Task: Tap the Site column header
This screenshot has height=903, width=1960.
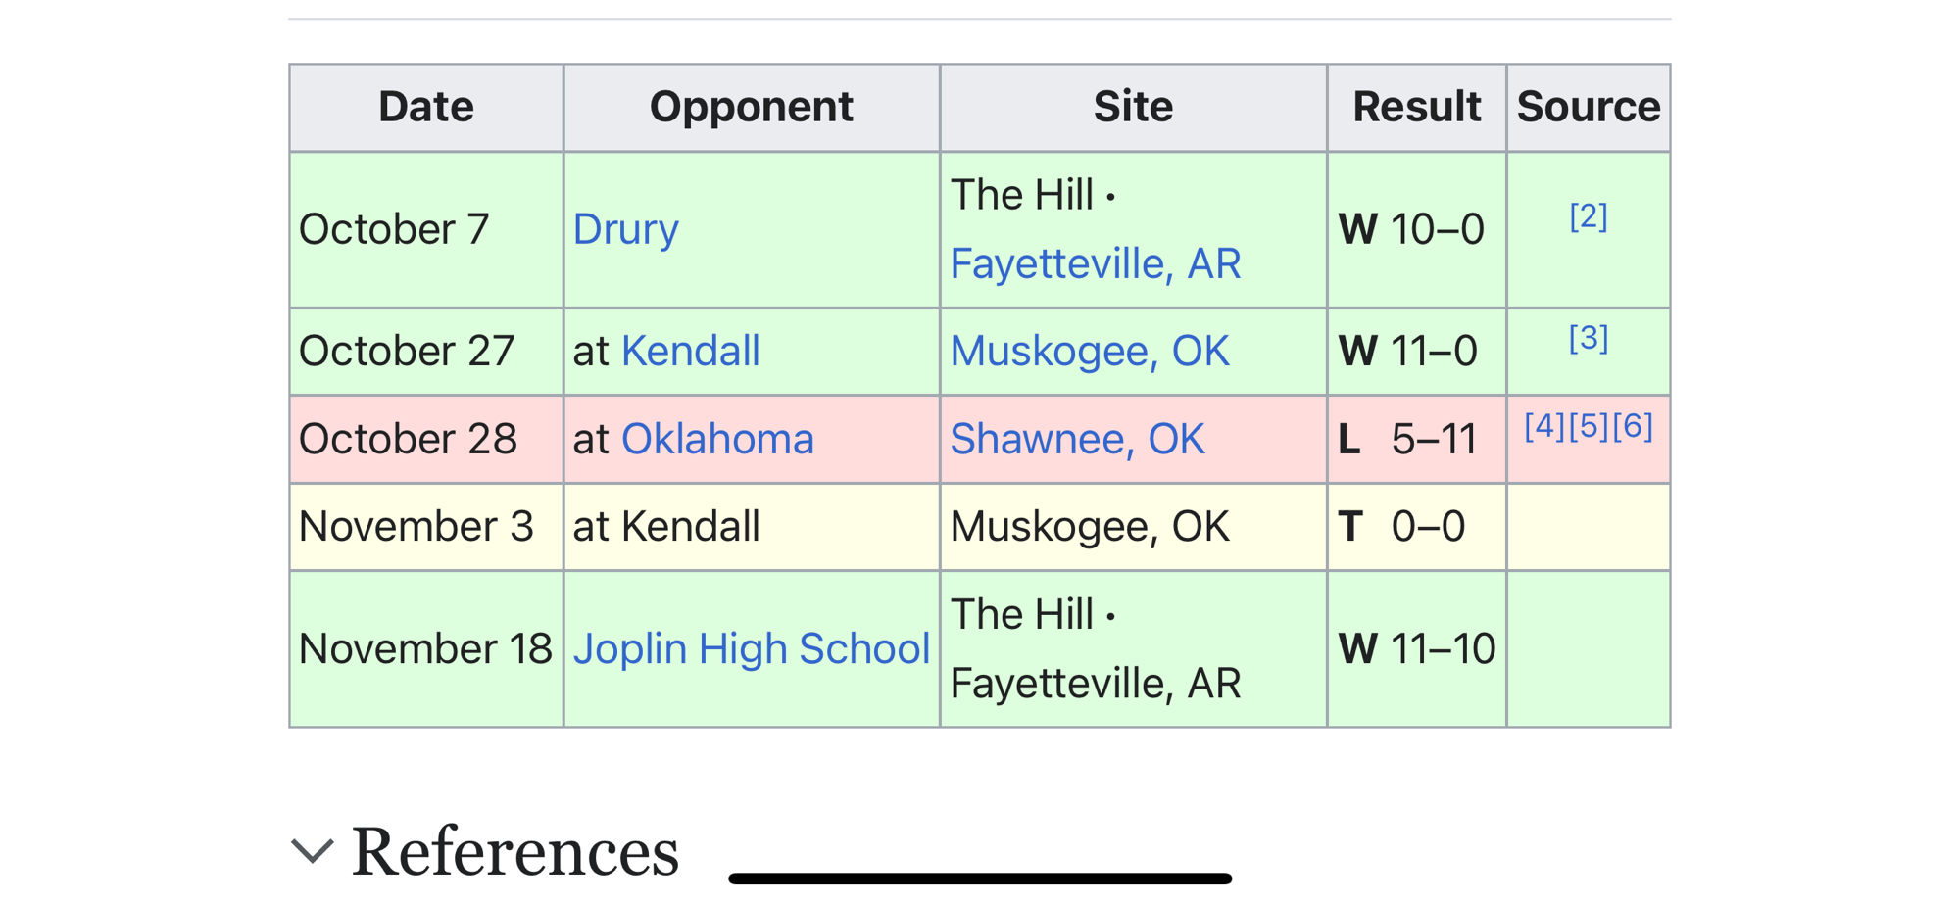Action: (1133, 107)
